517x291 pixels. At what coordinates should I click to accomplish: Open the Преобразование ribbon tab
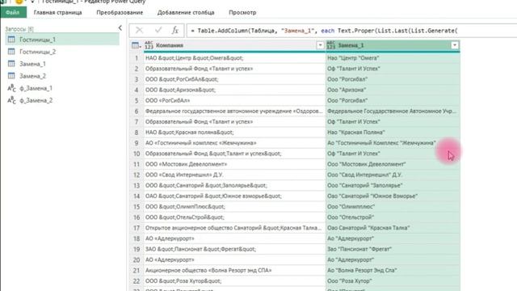[x=120, y=13]
